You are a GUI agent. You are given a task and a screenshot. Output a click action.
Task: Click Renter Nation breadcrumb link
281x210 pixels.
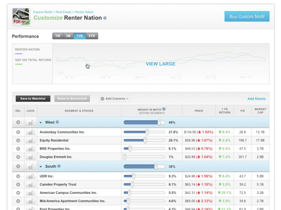click(84, 12)
